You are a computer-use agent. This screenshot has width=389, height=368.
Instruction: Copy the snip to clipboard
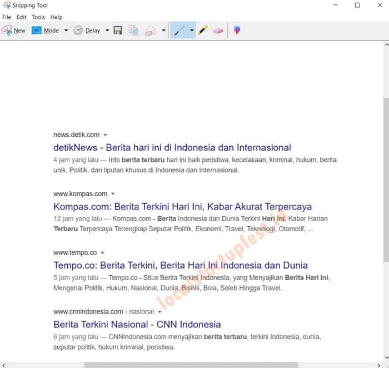(x=134, y=30)
